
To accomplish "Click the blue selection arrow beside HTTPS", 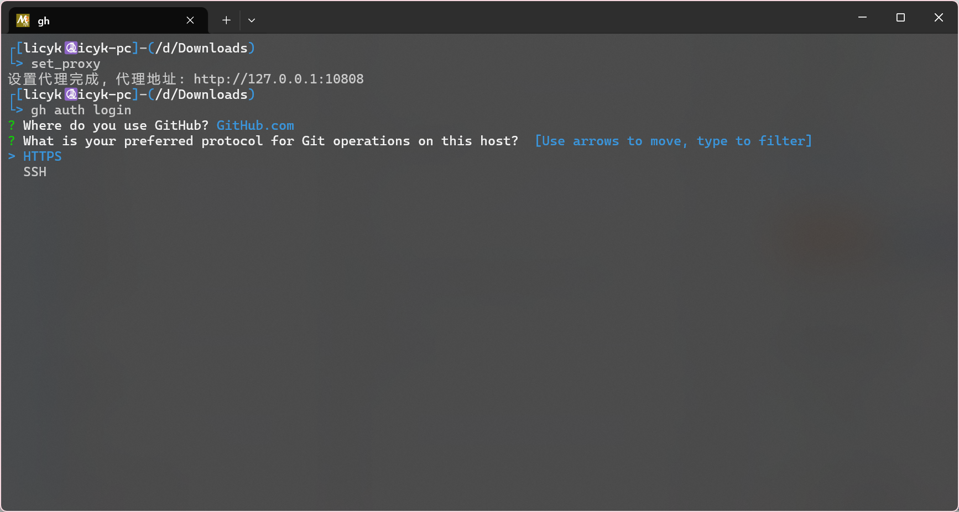I will click(12, 156).
